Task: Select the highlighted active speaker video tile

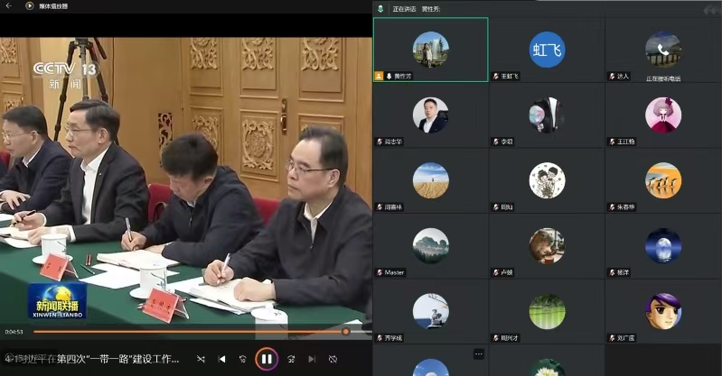Action: [x=430, y=50]
